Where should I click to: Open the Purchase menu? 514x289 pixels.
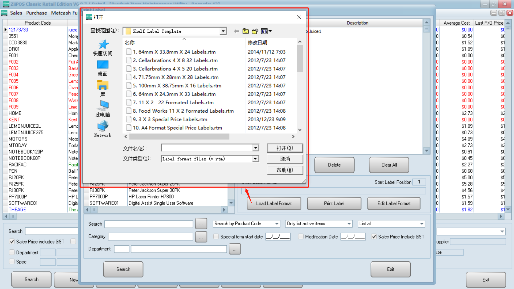[36, 13]
